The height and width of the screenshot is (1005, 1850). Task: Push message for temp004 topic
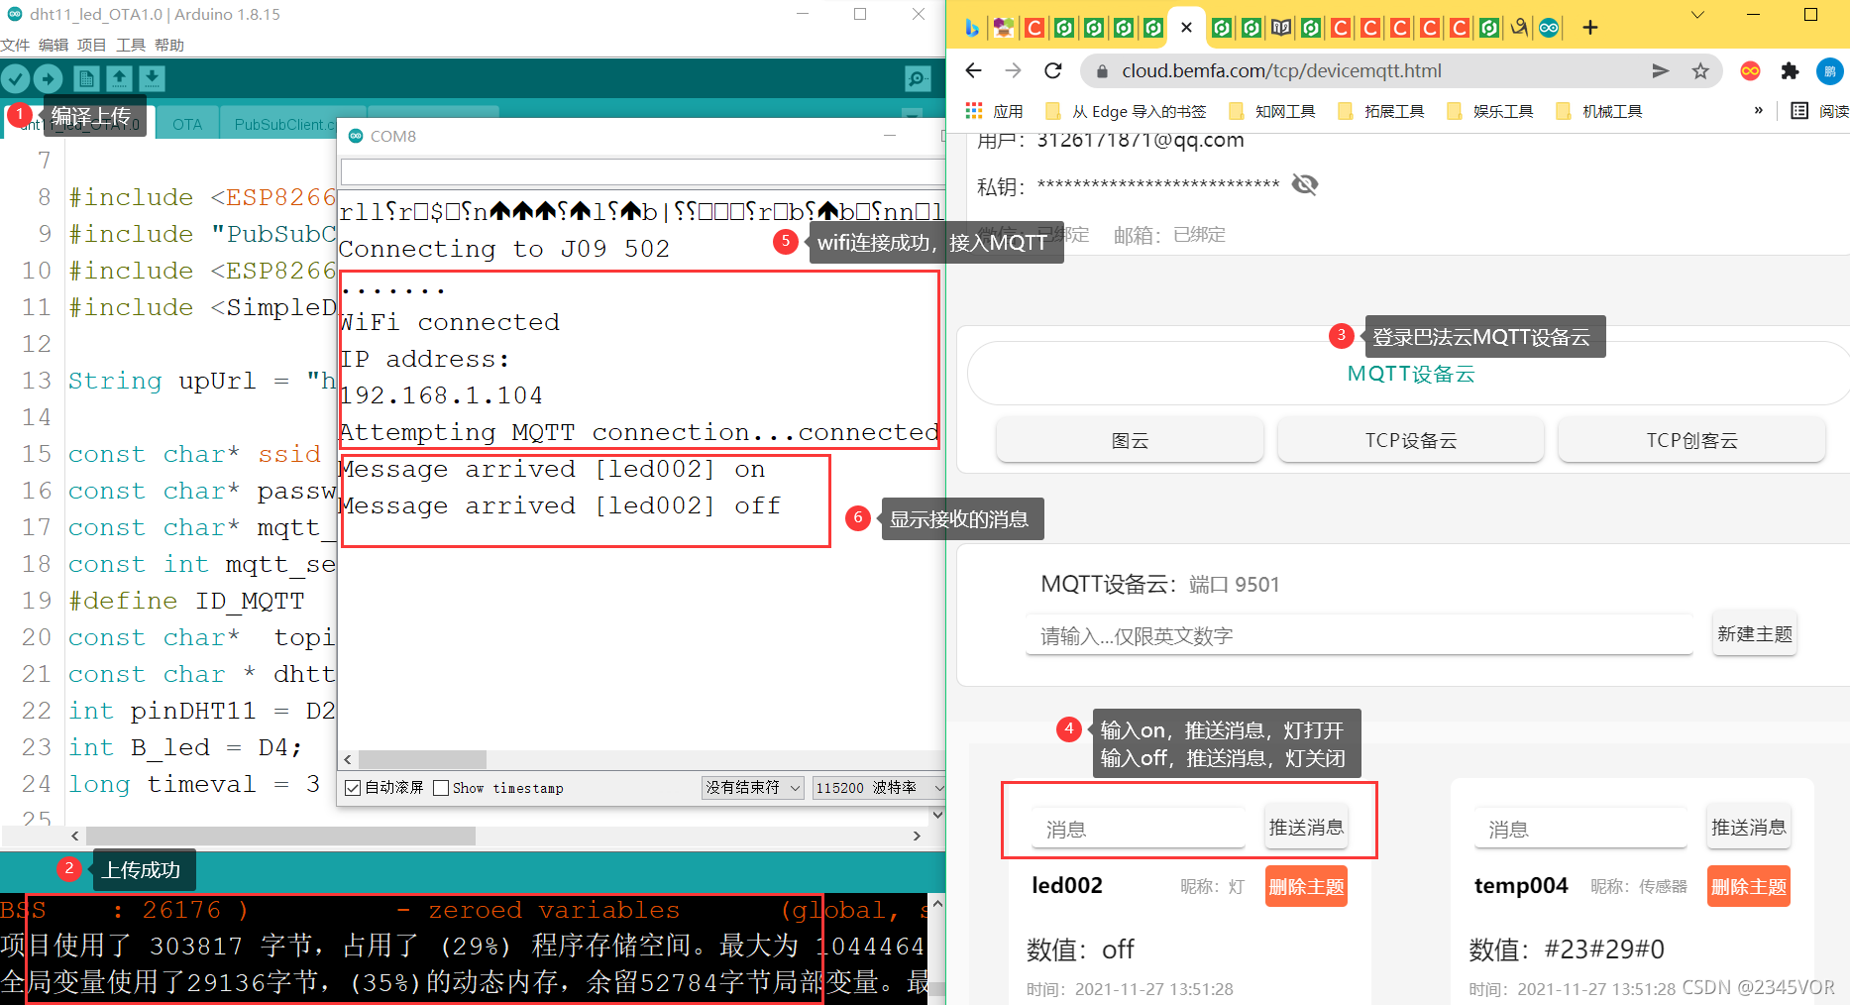pyautogui.click(x=1749, y=828)
